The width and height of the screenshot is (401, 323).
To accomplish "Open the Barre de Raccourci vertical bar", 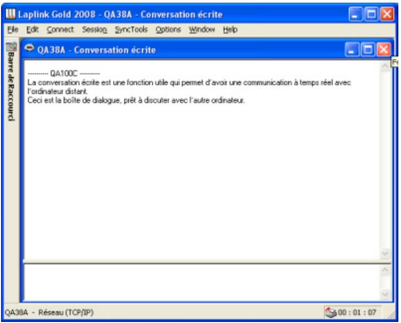I will 11,86.
